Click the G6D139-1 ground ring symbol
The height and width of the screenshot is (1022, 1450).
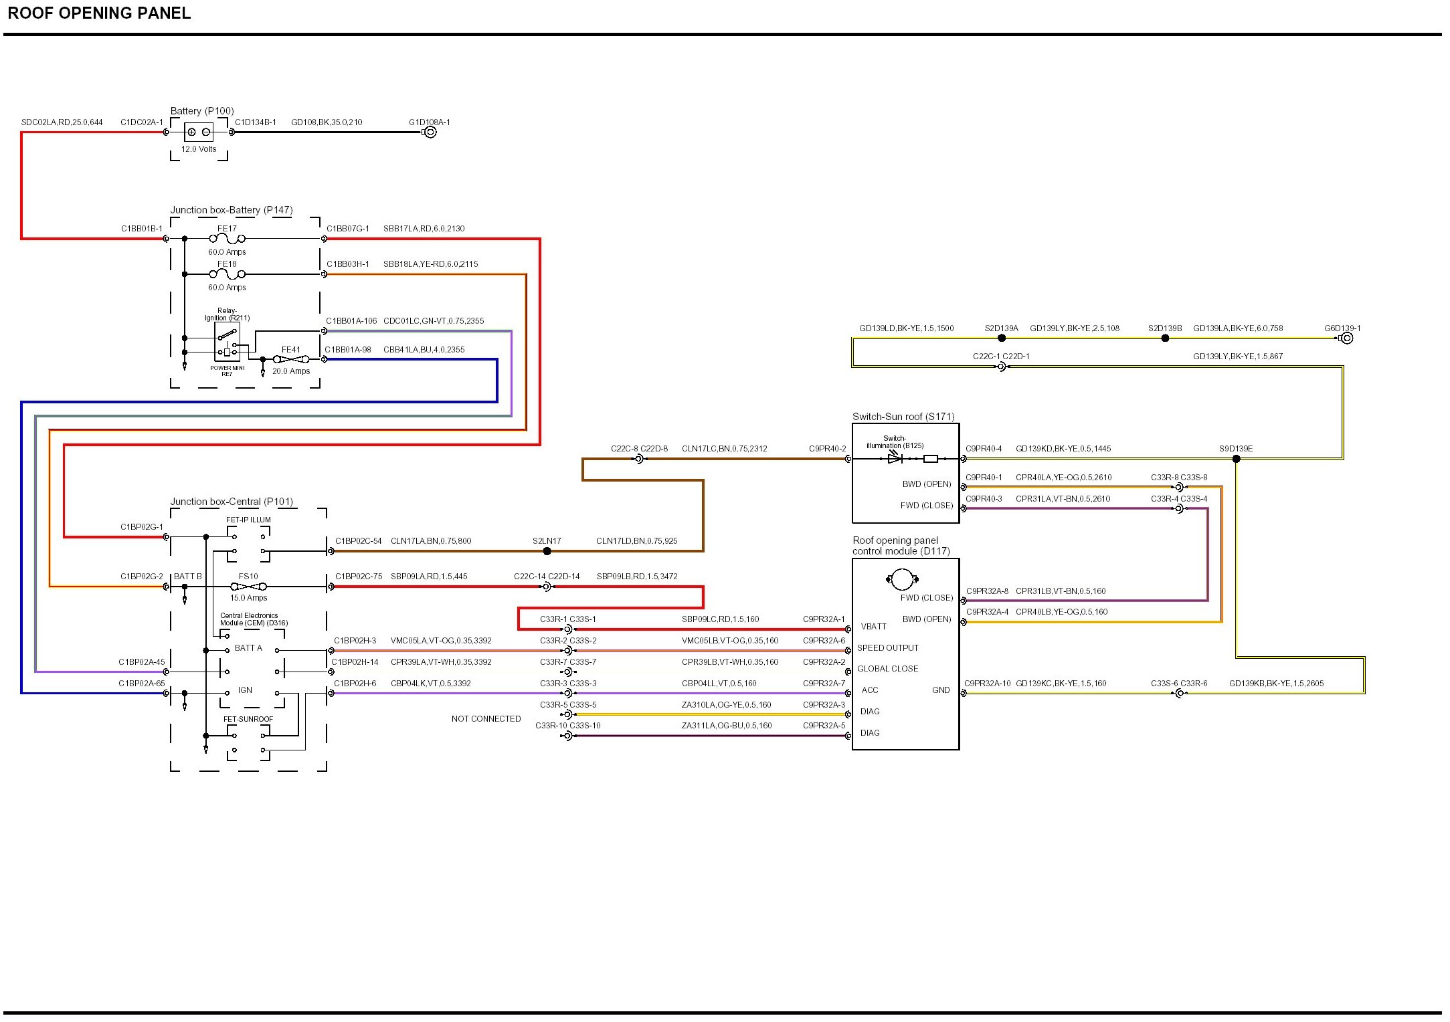(x=1346, y=338)
